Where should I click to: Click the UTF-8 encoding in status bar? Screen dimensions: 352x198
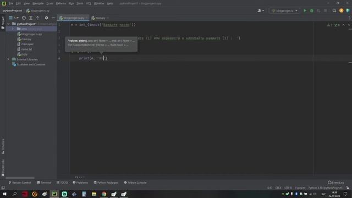coord(288,188)
